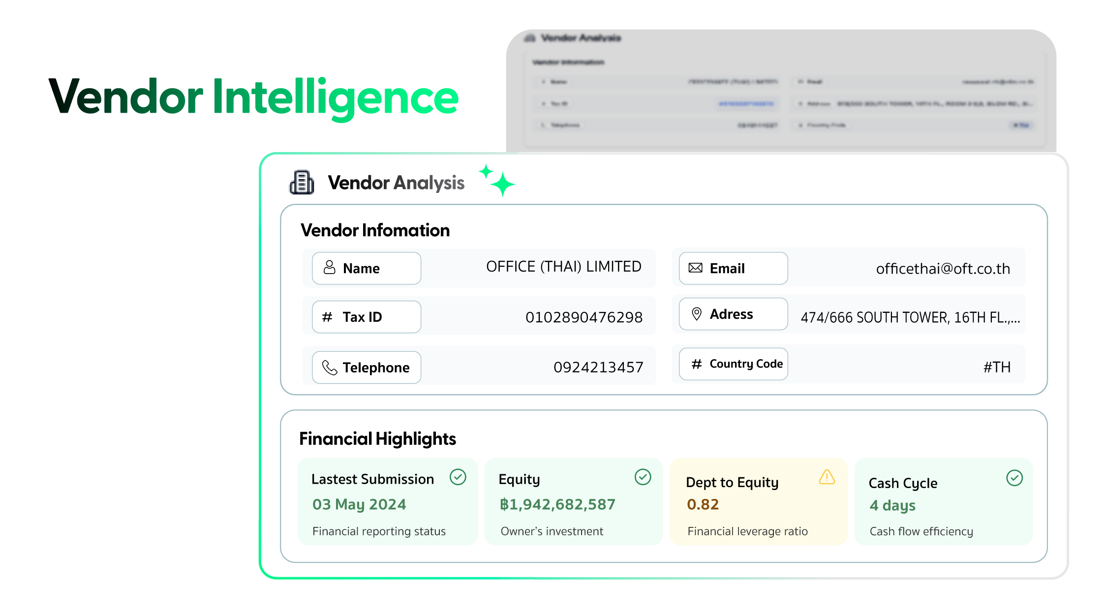Image resolution: width=1107 pixels, height=615 pixels.
Task: Select the location pin icon beside Adress
Action: pyautogui.click(x=696, y=313)
